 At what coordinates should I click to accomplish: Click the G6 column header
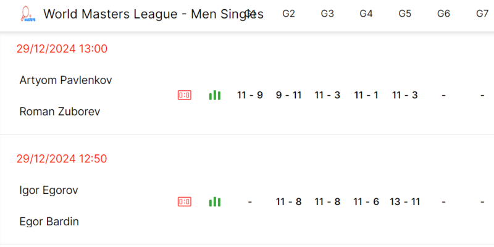point(443,14)
